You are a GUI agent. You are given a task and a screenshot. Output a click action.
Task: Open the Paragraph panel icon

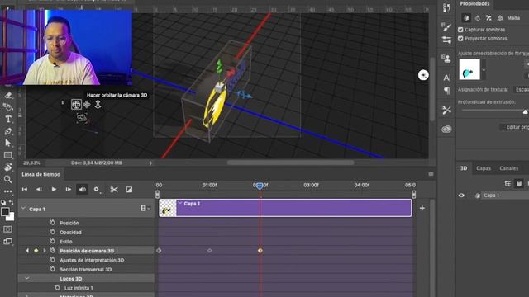pos(446,90)
